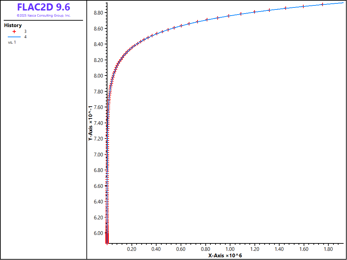Click the red plus marker in legend
The width and height of the screenshot is (347, 260).
click(x=14, y=31)
